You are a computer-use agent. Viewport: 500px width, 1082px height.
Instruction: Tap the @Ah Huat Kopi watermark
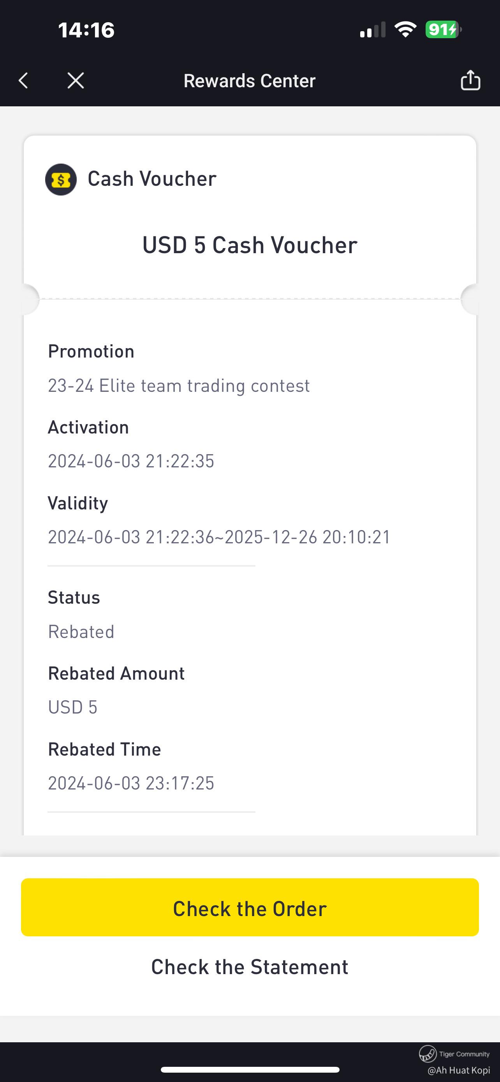pyautogui.click(x=458, y=1070)
